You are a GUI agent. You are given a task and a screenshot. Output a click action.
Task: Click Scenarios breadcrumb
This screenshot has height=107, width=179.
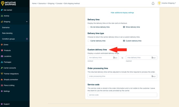pos(42,3)
